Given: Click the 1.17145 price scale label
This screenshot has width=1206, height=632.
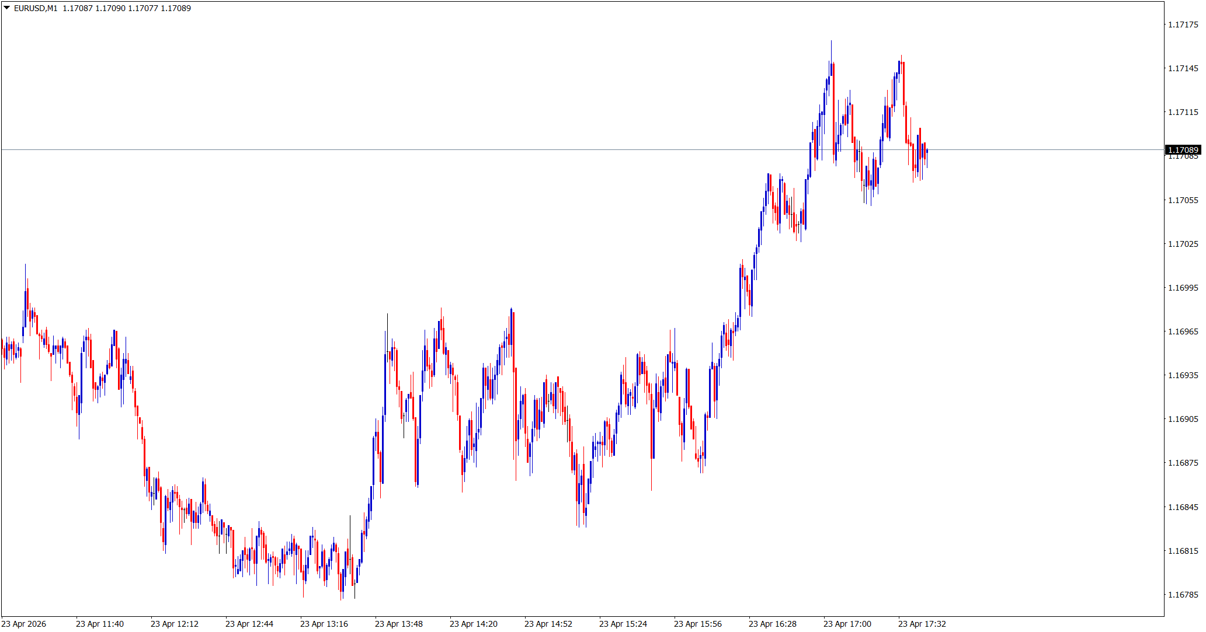Looking at the screenshot, I should pos(1182,68).
